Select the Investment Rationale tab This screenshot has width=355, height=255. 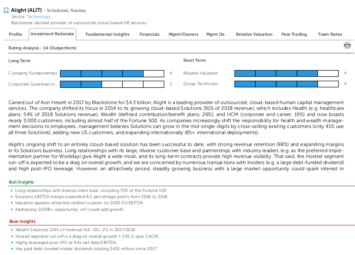point(52,34)
